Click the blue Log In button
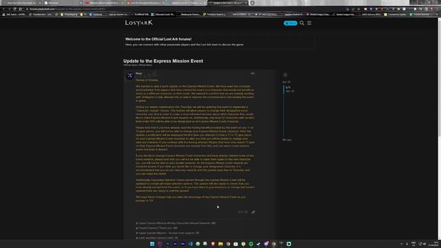This screenshot has height=248, width=441. tap(291, 23)
